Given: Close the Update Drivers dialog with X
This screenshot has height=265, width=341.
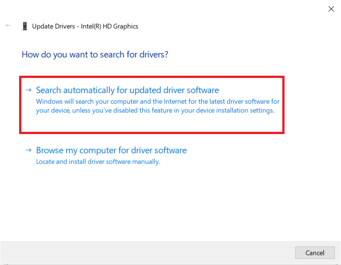Looking at the screenshot, I should [331, 9].
